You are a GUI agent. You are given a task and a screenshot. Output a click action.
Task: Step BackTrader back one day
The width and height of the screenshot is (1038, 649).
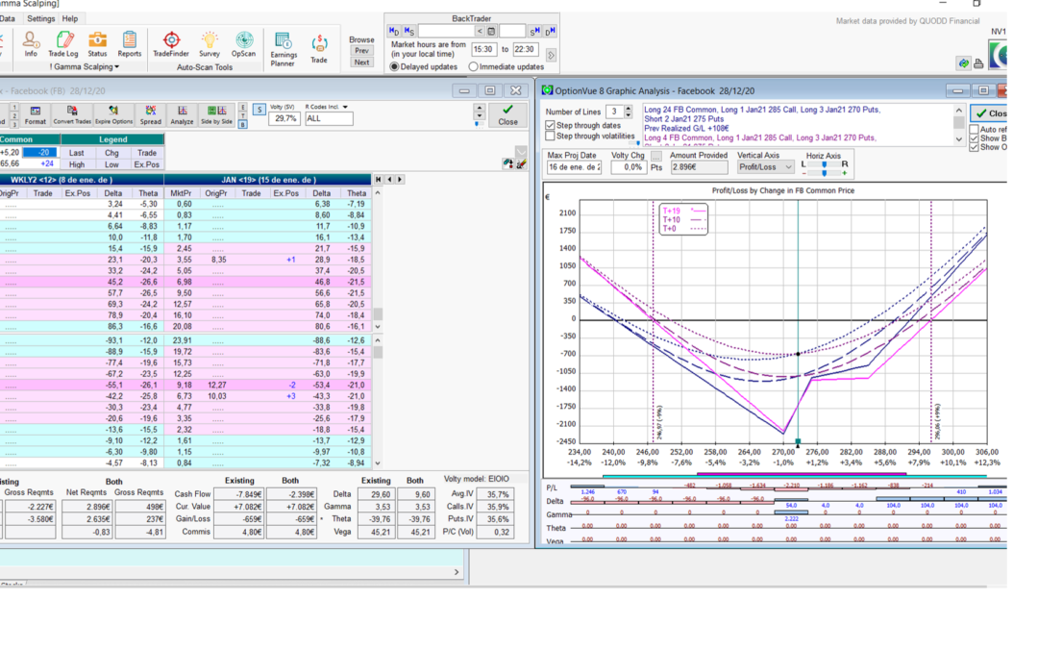(x=394, y=31)
